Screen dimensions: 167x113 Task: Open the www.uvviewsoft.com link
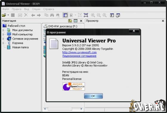79,52
